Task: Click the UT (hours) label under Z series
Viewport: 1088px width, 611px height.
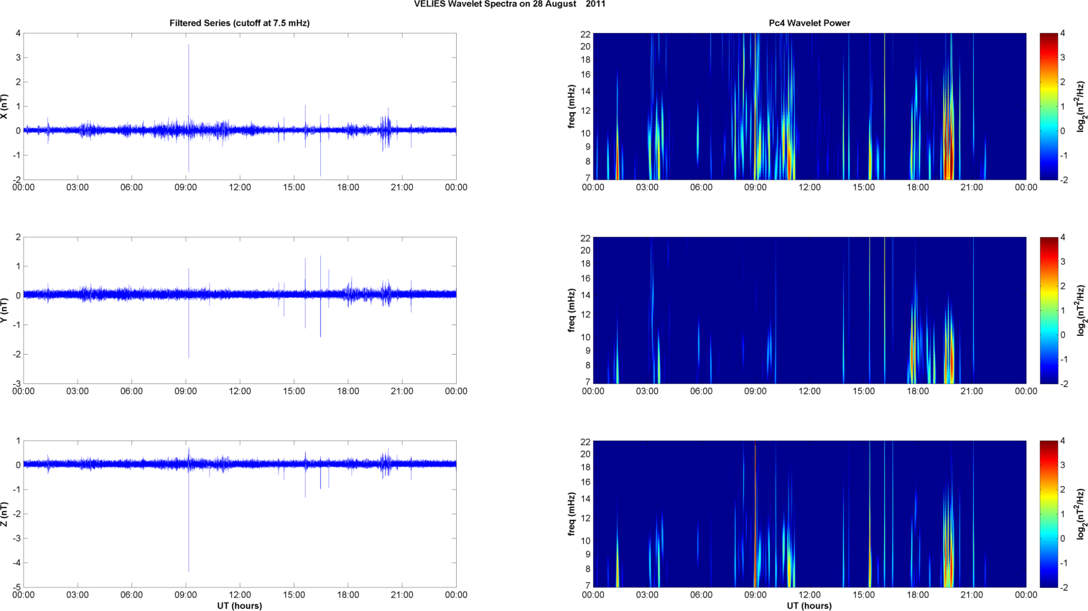Action: pos(239,606)
